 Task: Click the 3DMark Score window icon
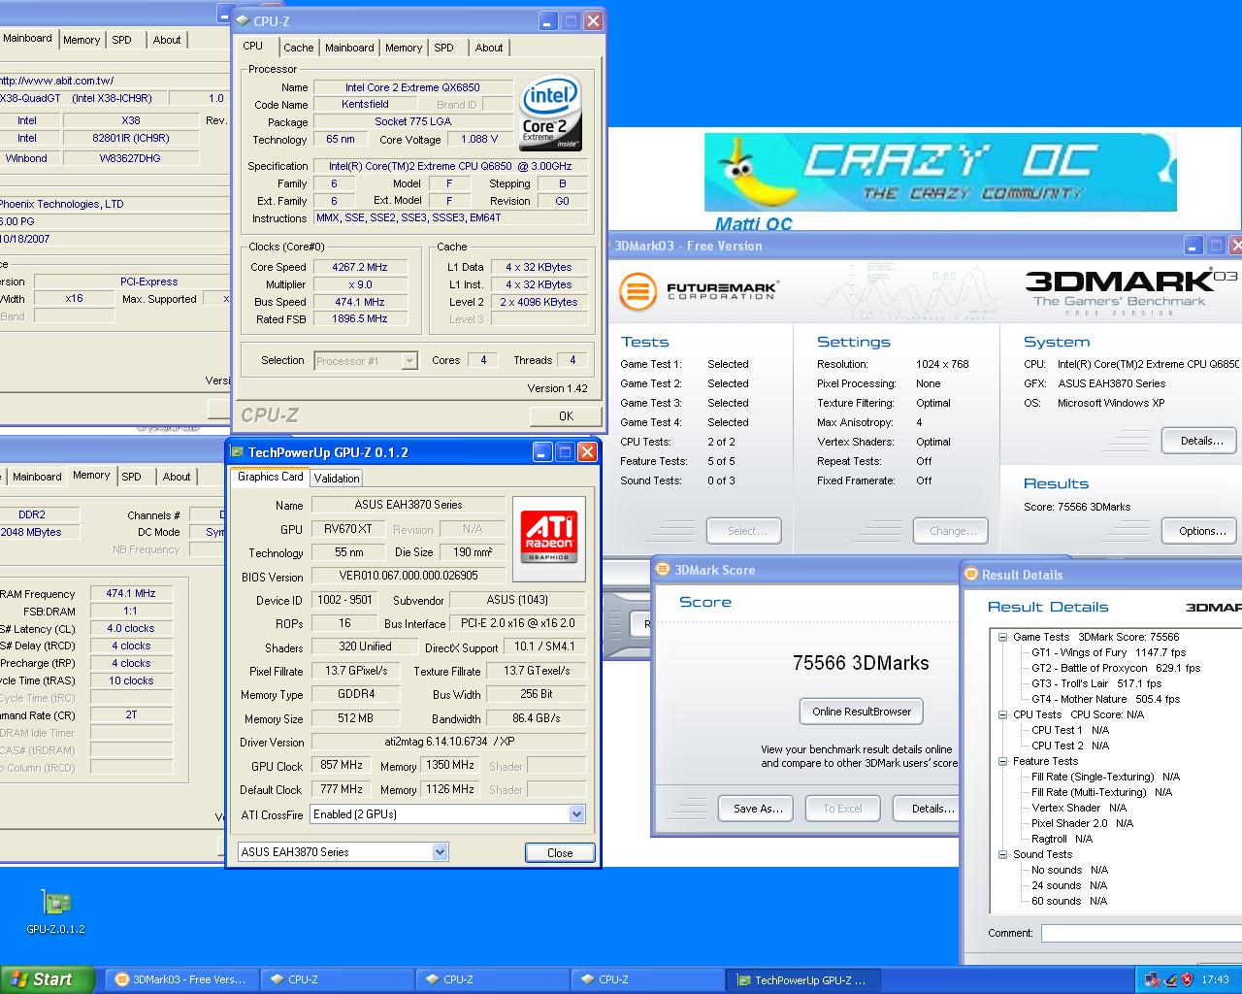663,570
